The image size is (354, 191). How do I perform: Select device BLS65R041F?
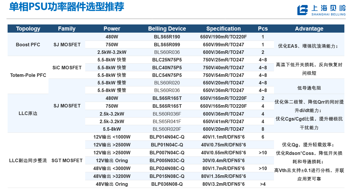[167, 121]
